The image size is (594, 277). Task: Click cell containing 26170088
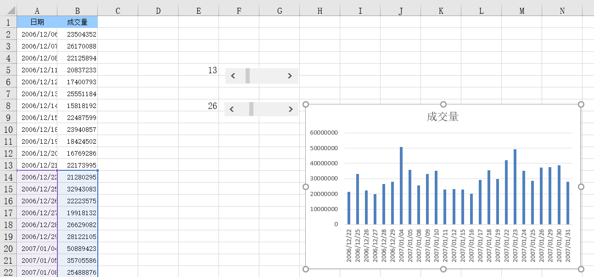point(78,46)
